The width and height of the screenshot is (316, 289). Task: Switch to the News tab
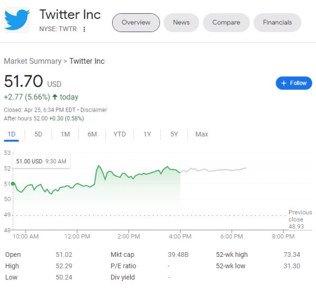pyautogui.click(x=181, y=23)
